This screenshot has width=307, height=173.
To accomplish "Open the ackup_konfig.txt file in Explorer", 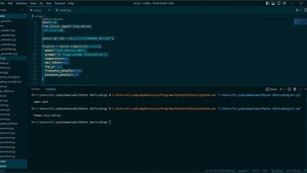I will click(10, 77).
